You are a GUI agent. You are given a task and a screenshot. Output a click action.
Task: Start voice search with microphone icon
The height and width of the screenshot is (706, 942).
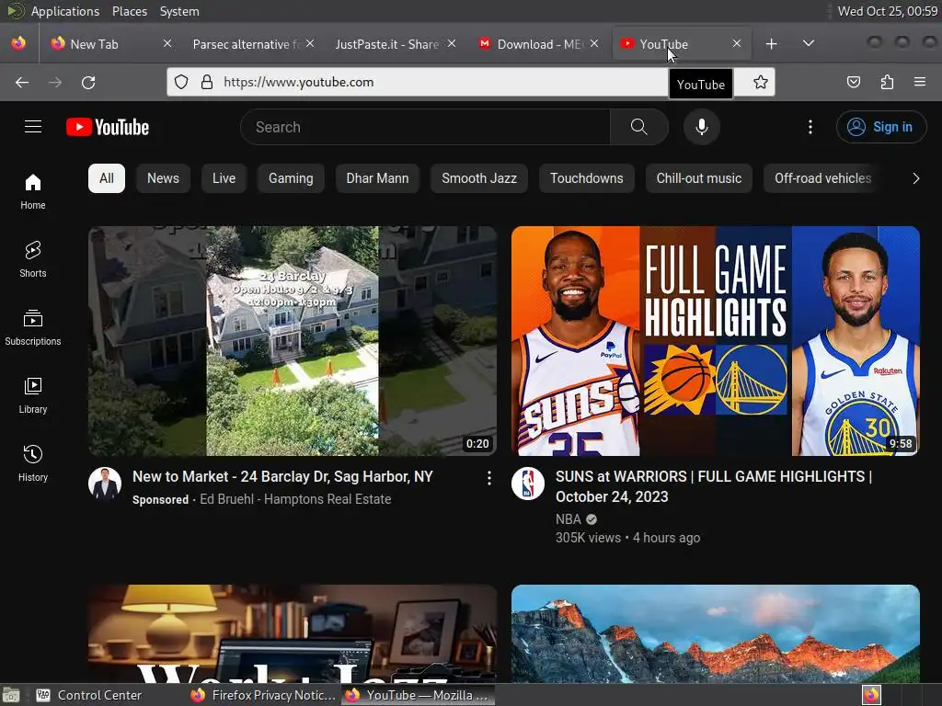[701, 127]
